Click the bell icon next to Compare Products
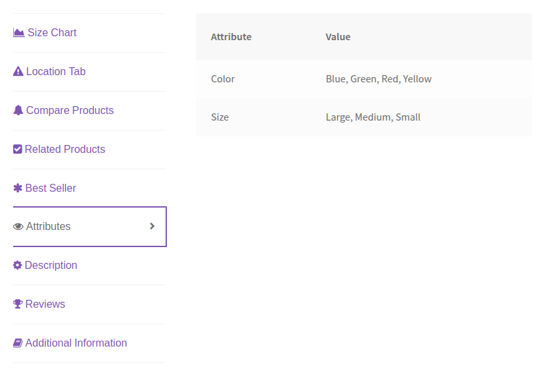This screenshot has width=545, height=369. coord(18,111)
